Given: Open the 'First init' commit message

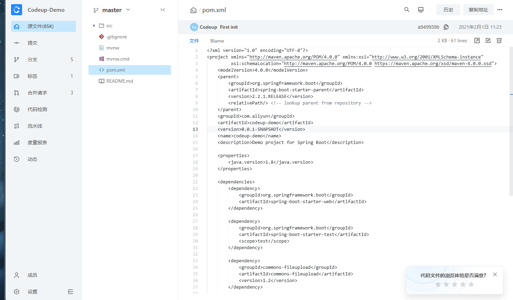Looking at the screenshot, I should [x=229, y=27].
